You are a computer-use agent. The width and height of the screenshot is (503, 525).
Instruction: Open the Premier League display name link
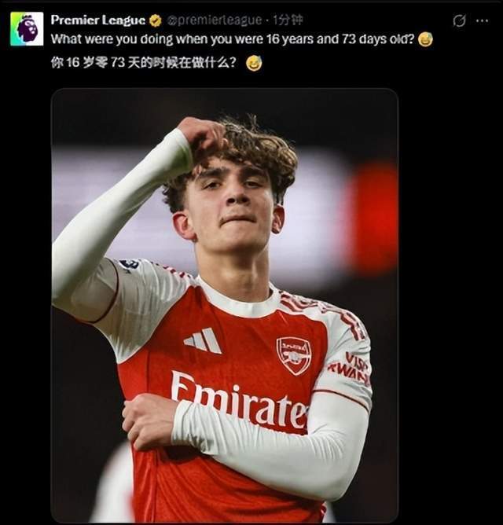click(x=98, y=20)
